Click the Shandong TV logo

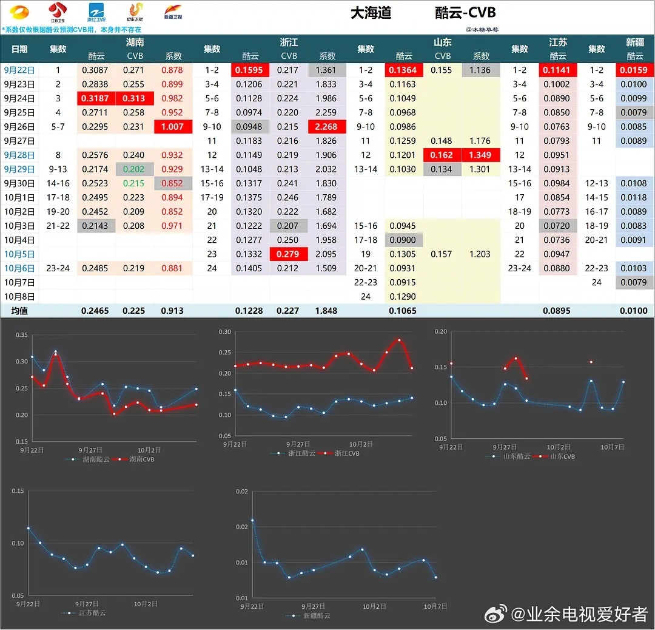pos(136,11)
